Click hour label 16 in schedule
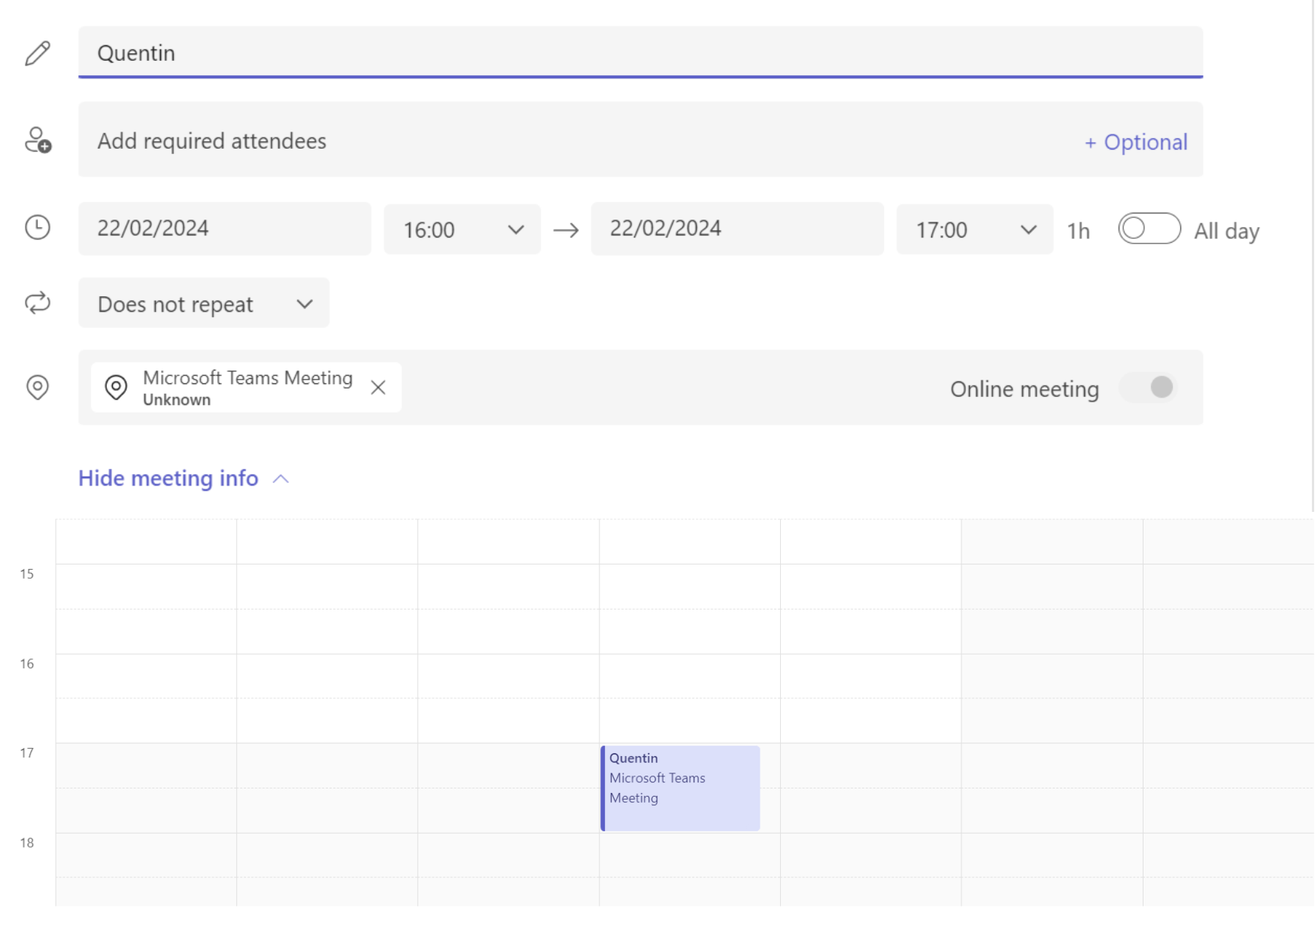The height and width of the screenshot is (932, 1315). coord(27,664)
